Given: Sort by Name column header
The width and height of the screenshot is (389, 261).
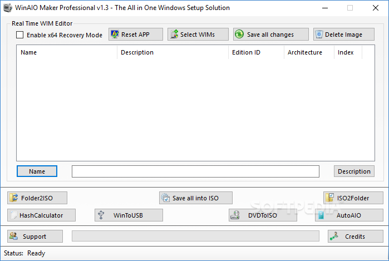Looking at the screenshot, I should (x=67, y=52).
